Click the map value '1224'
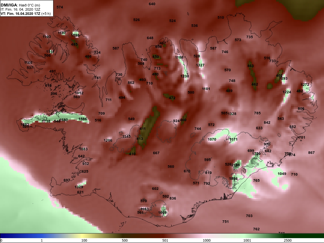 tap(287, 92)
